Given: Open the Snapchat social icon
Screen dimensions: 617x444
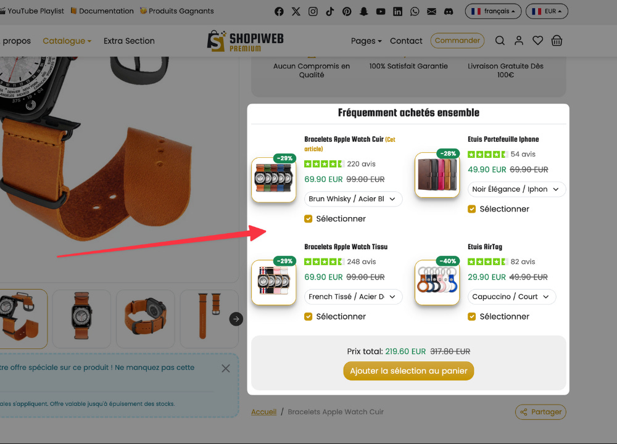Looking at the screenshot, I should tap(363, 11).
